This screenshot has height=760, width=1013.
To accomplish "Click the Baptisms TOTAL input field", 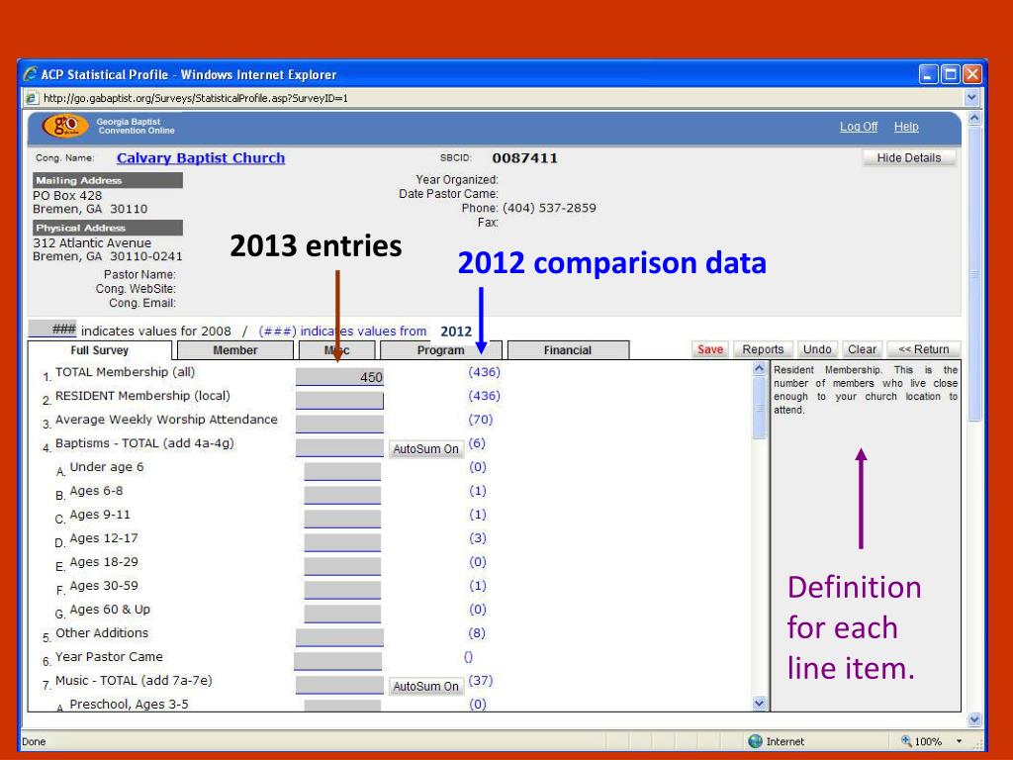I will coord(340,448).
